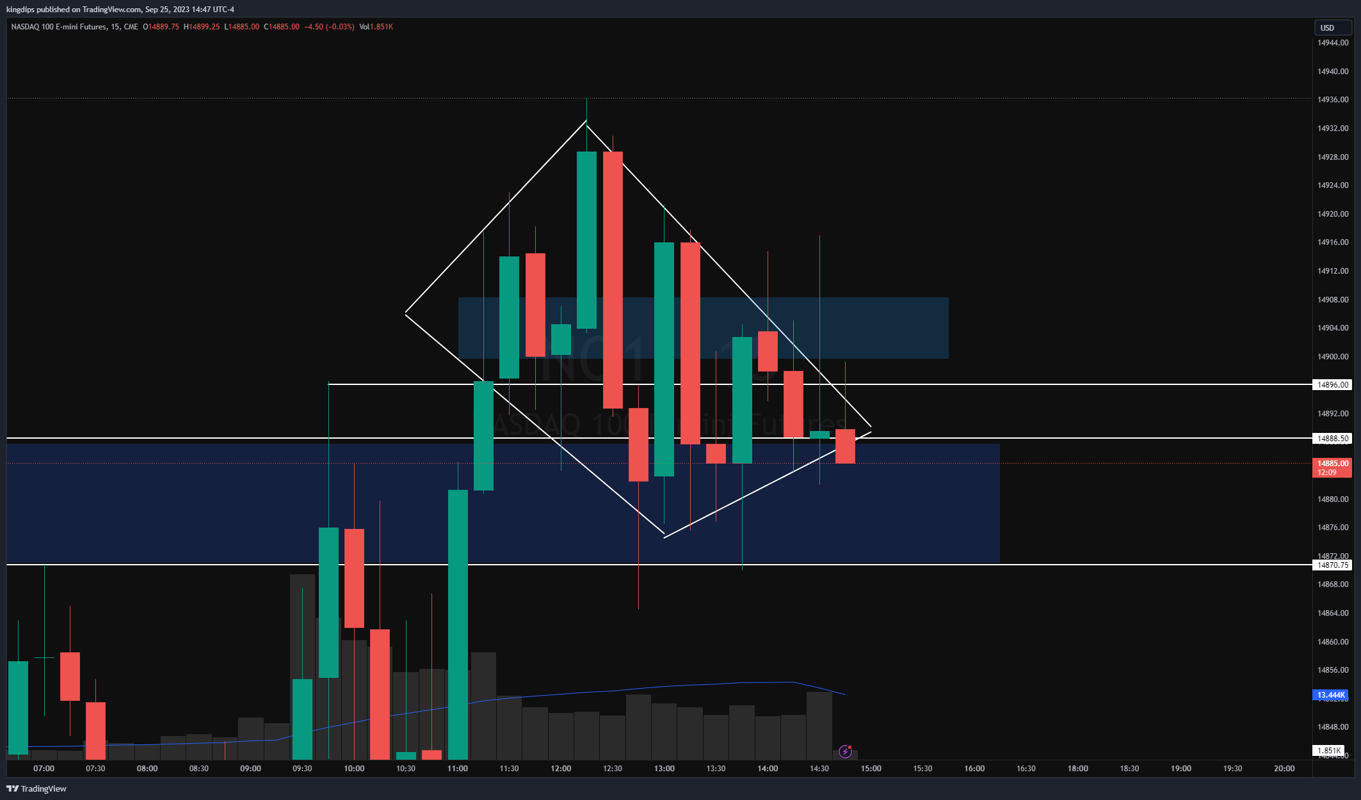Click the low value L14885.00

click(242, 27)
